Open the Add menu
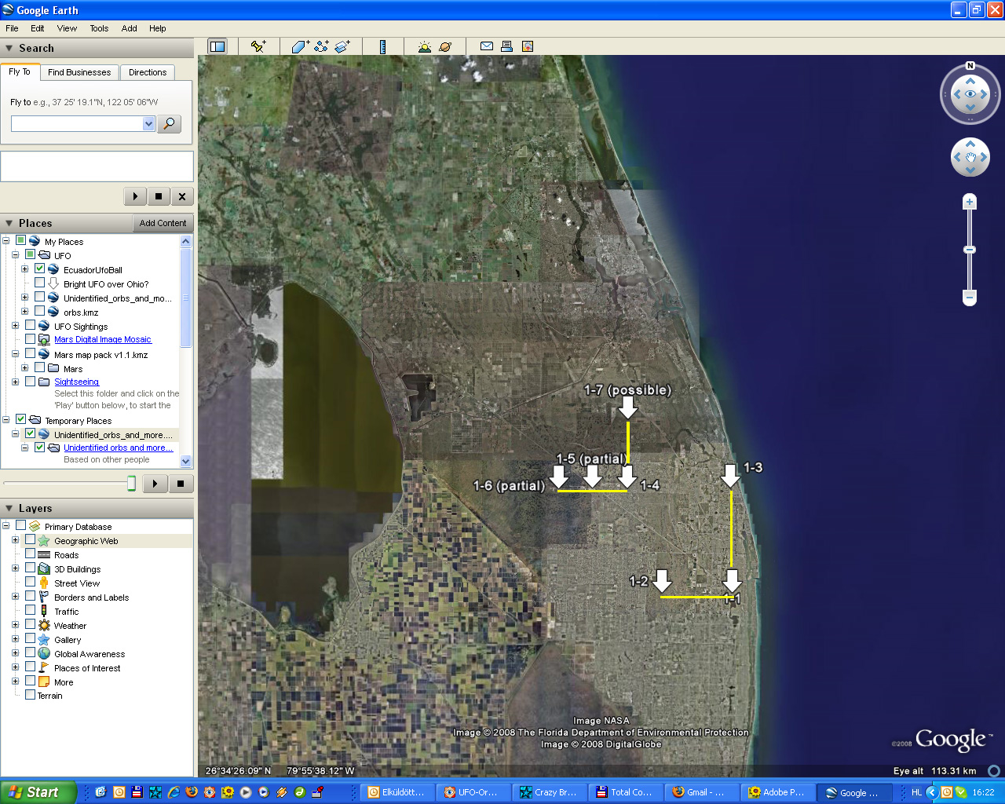Viewport: 1005px width, 804px height. click(130, 28)
